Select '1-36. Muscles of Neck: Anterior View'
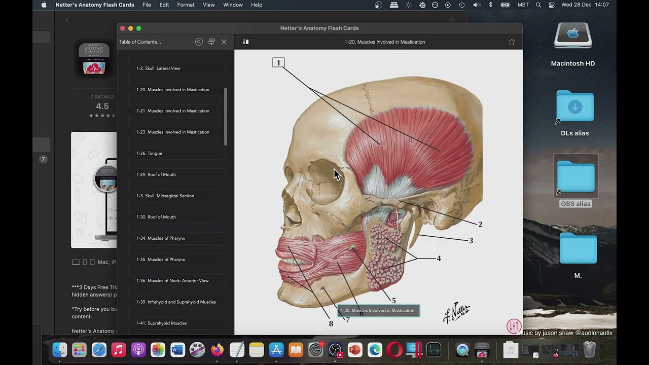This screenshot has width=649, height=365. pyautogui.click(x=180, y=281)
